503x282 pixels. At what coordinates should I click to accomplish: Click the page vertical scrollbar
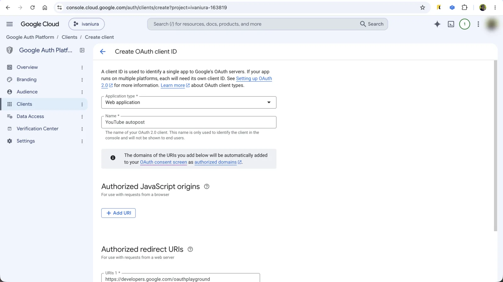click(x=495, y=146)
